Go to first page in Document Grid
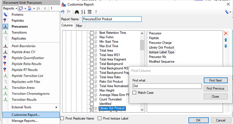The image size is (233, 124). 38,8
